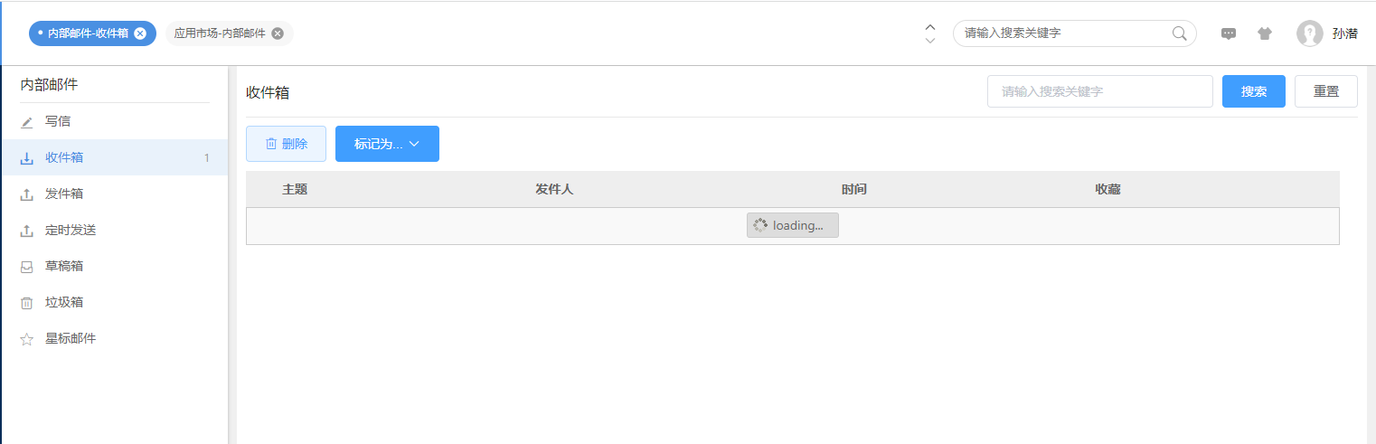Open 定时发送 in the mail sidebar
The height and width of the screenshot is (444, 1376).
tap(71, 231)
